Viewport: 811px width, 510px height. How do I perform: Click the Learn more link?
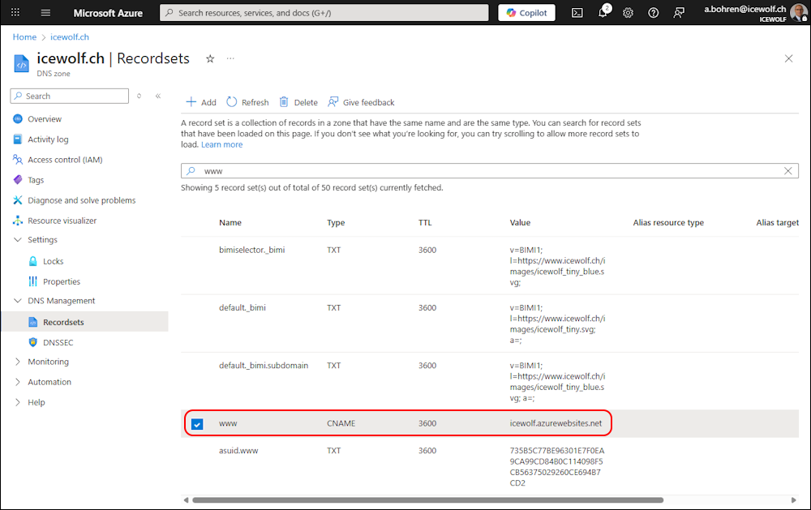221,144
